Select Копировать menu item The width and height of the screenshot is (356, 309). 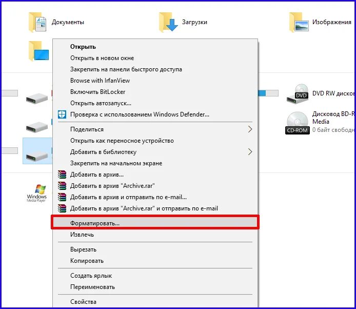point(155,261)
